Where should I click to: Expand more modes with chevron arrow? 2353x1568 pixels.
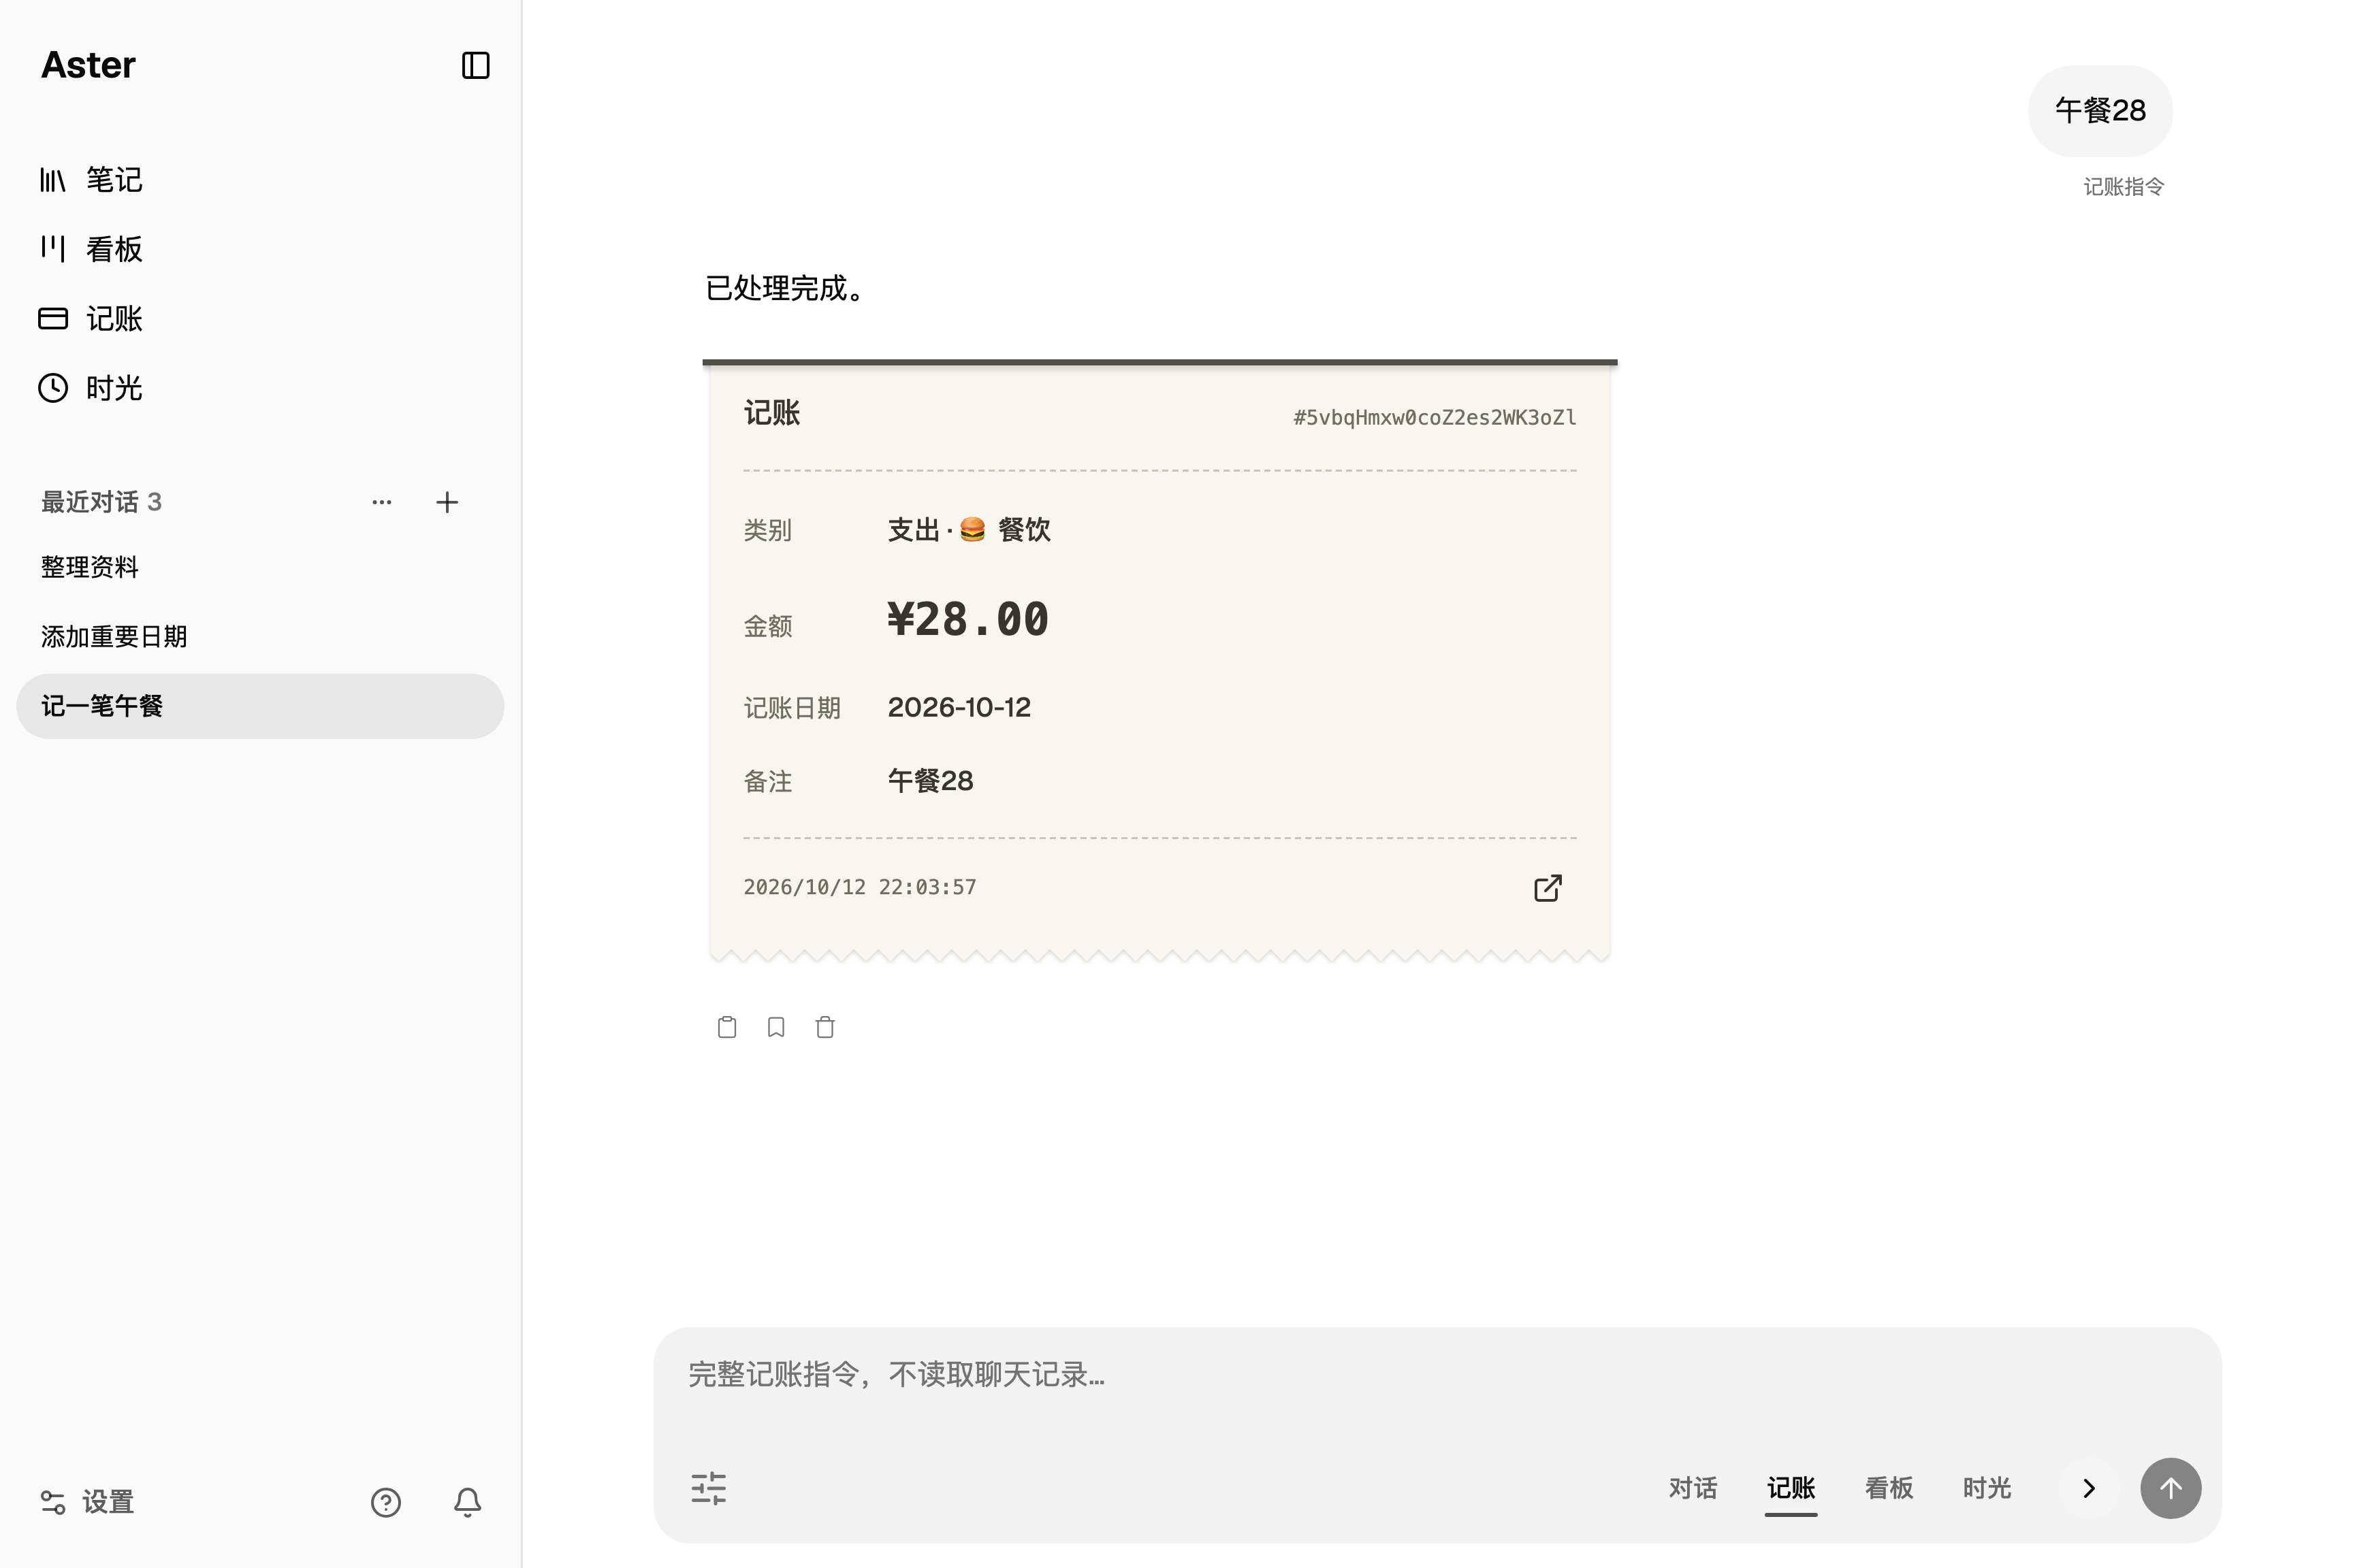[x=2089, y=1488]
